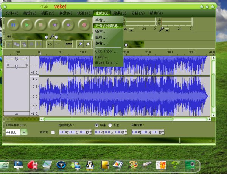The image size is (227, 174).
Task: Open the 效果(C) menu
Action: 120,13
